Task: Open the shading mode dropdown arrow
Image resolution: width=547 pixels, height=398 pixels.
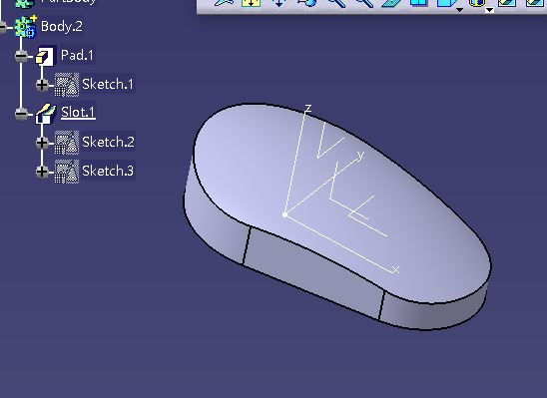Action: (489, 10)
